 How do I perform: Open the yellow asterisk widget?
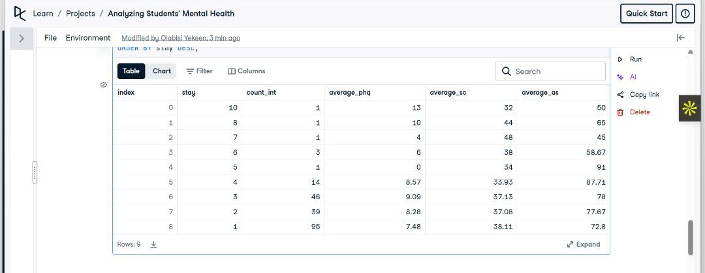[689, 108]
